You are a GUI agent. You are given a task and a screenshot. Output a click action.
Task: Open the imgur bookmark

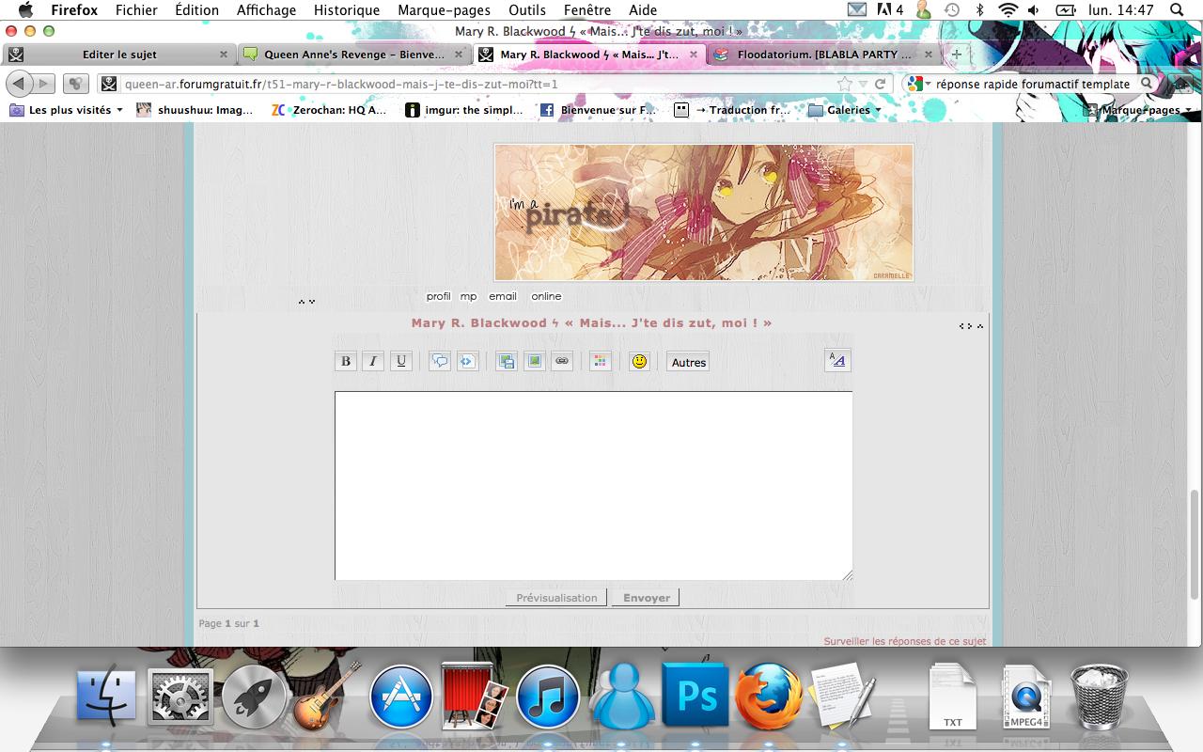(x=464, y=110)
